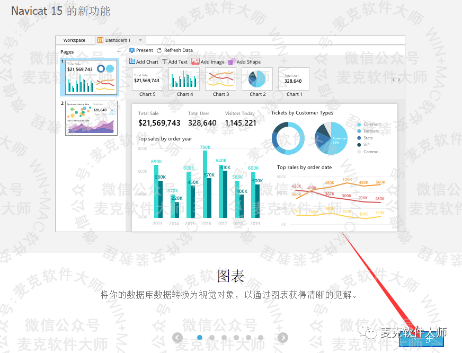Click the Add Text icon
The image size is (462, 353).
click(x=165, y=61)
